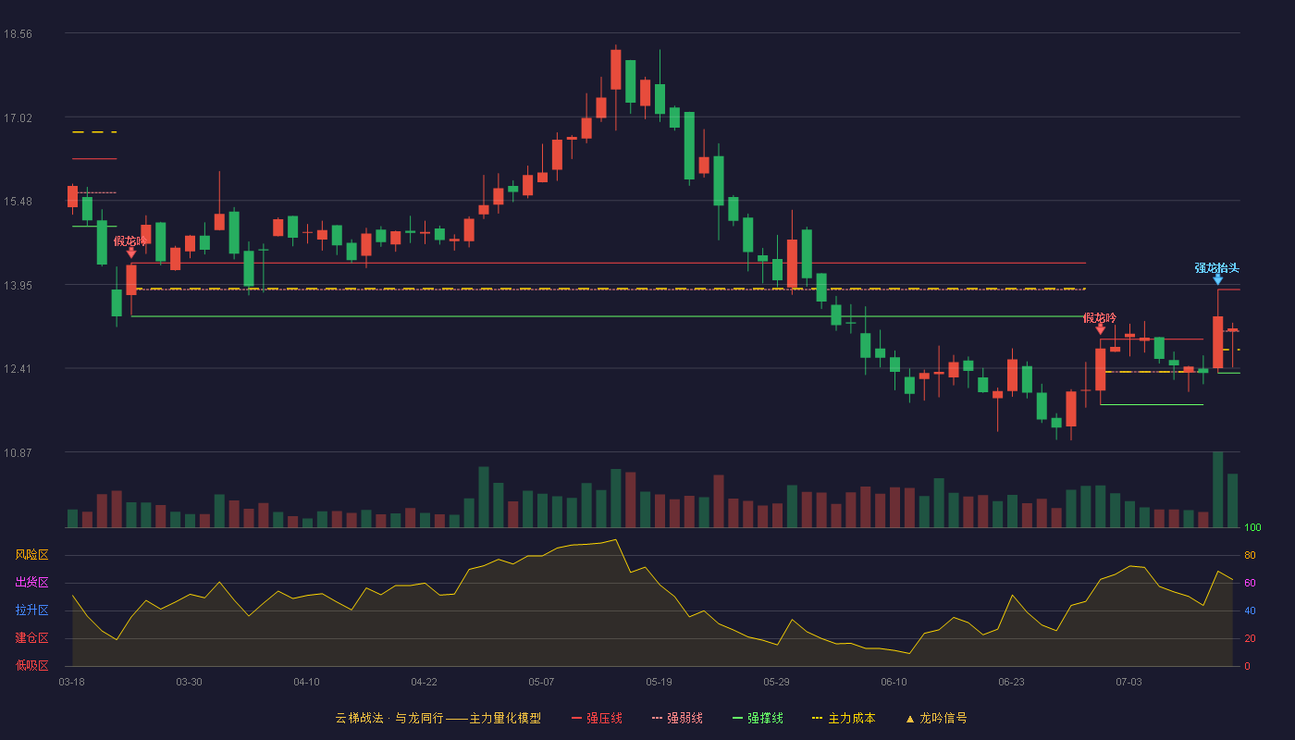The width and height of the screenshot is (1295, 740).
Task: Click the indicator scale value 20
Action: coord(1250,638)
